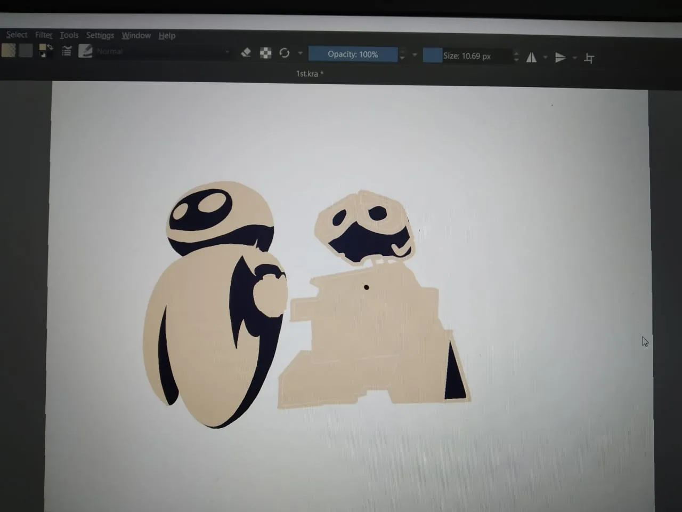Click the Size slider stepper arrows

[516, 56]
